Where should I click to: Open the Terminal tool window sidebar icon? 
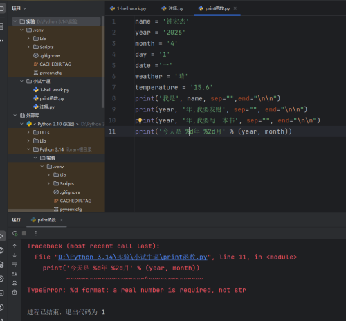(1, 293)
